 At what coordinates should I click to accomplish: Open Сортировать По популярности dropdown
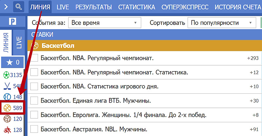tap(222, 23)
